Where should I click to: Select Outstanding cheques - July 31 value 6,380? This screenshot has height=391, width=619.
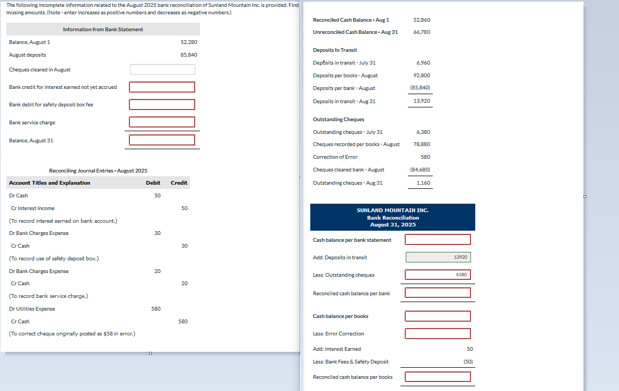[423, 132]
